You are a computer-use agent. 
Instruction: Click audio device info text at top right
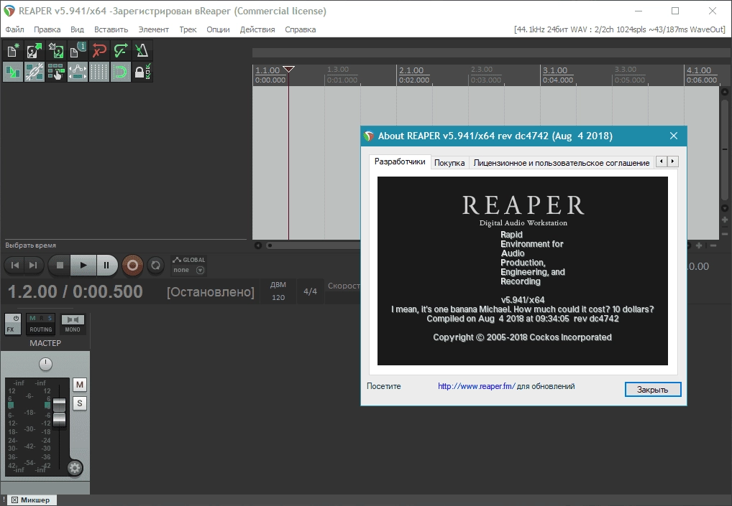point(620,29)
